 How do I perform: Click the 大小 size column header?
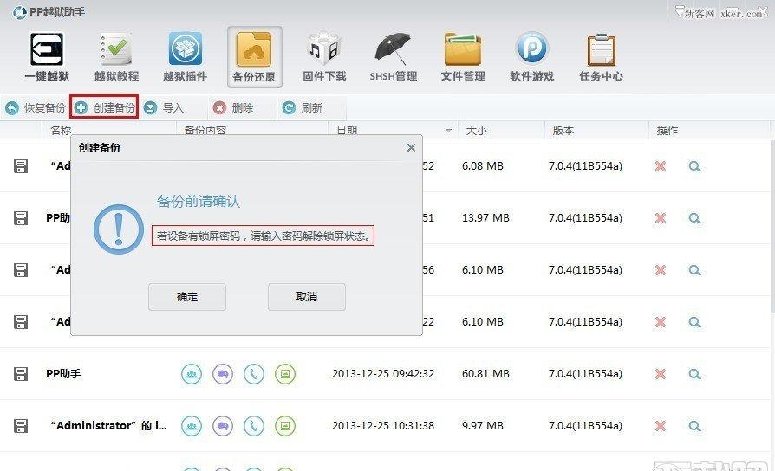click(477, 131)
